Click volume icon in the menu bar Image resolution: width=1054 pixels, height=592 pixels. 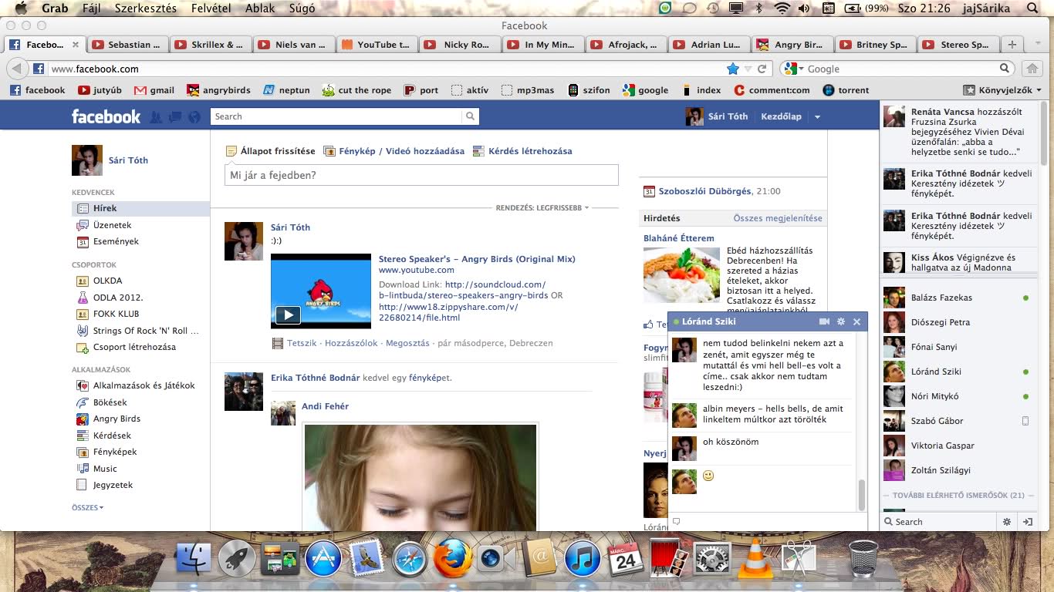tap(805, 8)
